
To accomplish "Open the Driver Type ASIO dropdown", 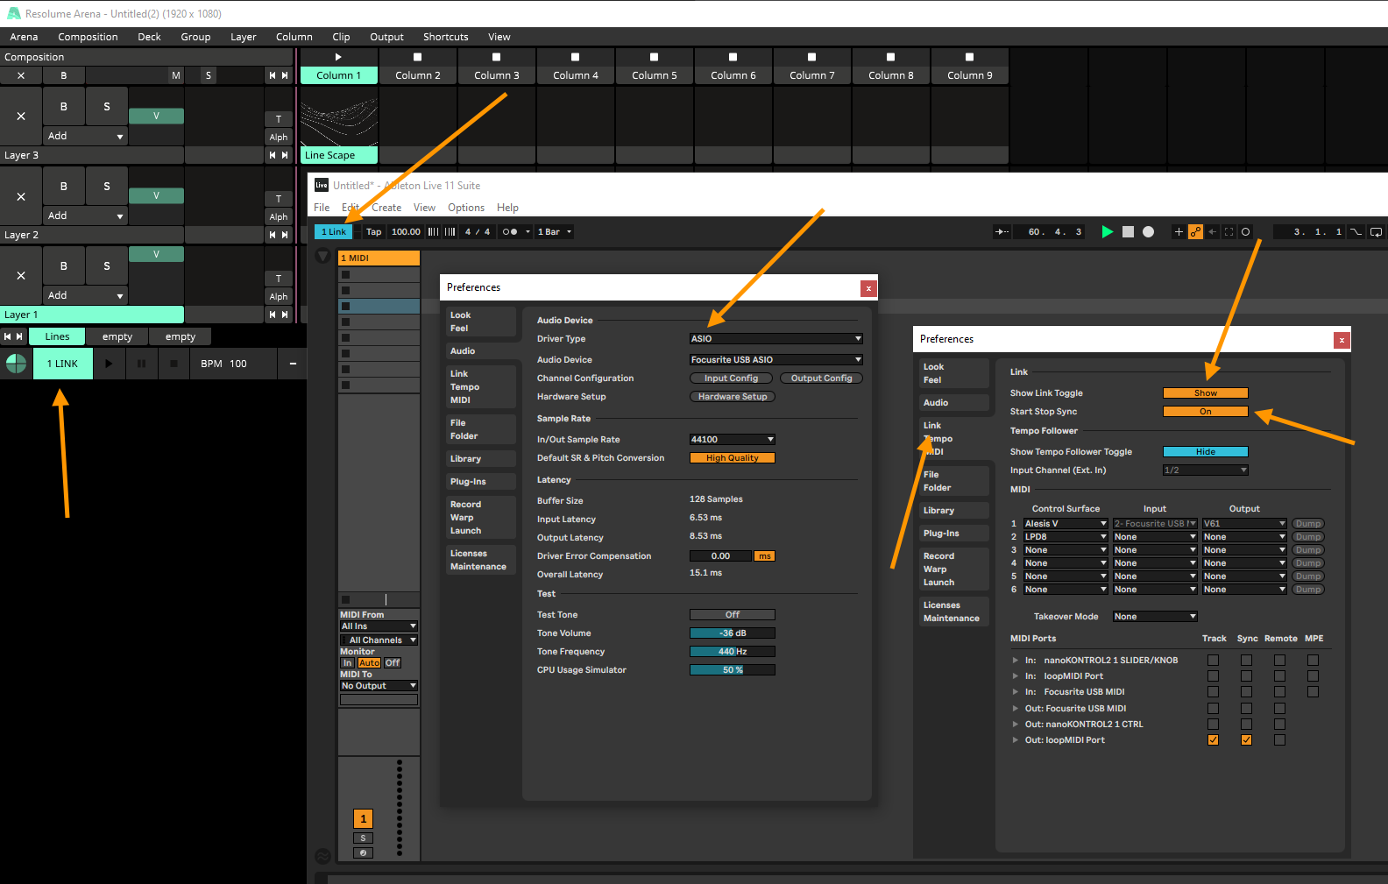I will coord(776,339).
